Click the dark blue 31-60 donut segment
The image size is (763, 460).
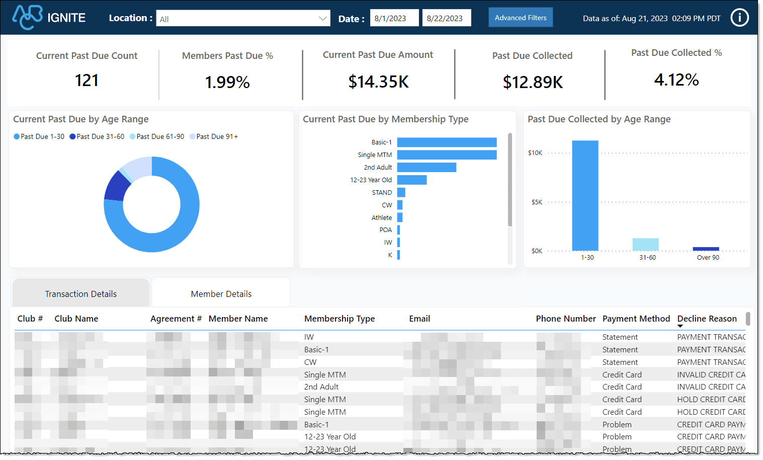(x=117, y=186)
